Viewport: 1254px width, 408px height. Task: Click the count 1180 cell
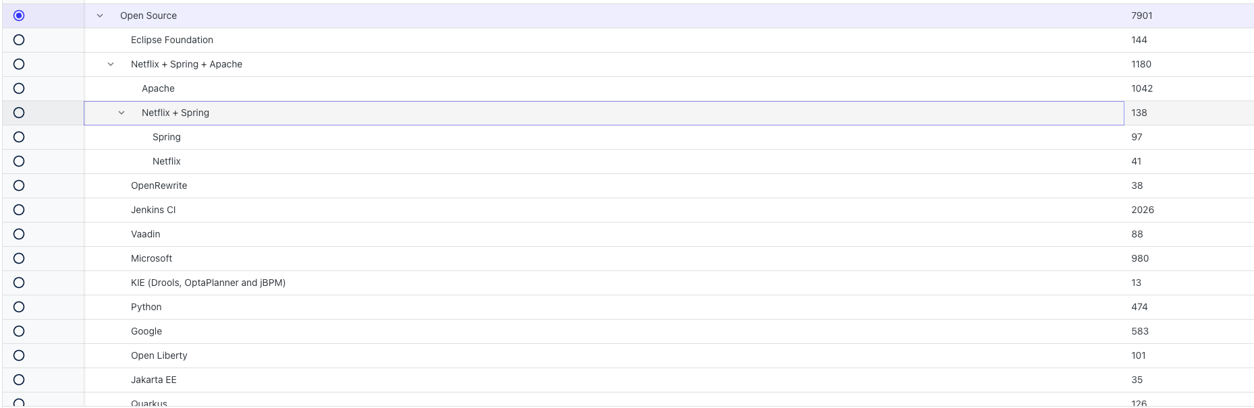tap(1141, 64)
